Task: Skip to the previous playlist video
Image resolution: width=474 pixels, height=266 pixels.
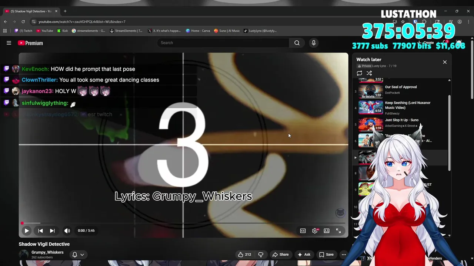Action: [x=40, y=231]
